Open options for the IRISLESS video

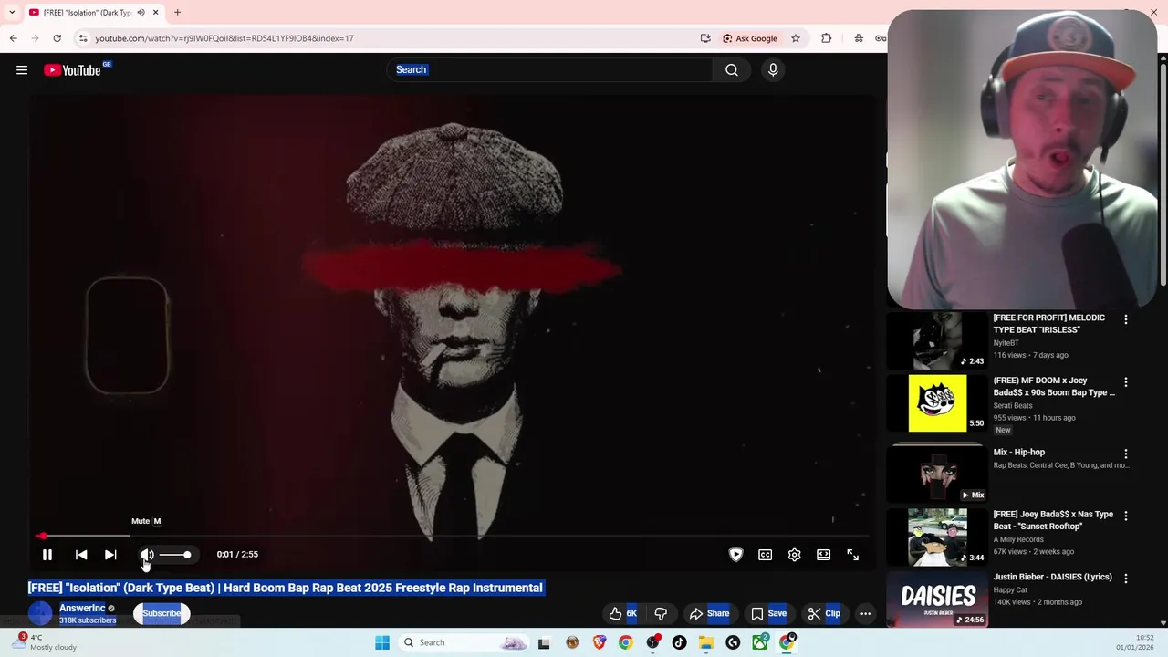pyautogui.click(x=1126, y=319)
